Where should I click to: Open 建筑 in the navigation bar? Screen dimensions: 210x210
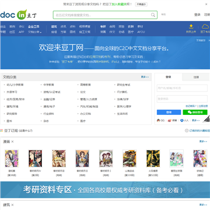point(54,26)
